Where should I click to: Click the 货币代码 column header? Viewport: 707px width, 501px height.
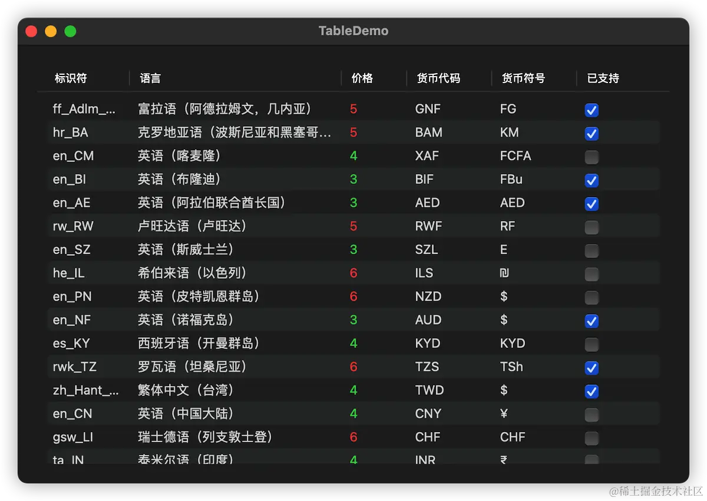click(438, 78)
